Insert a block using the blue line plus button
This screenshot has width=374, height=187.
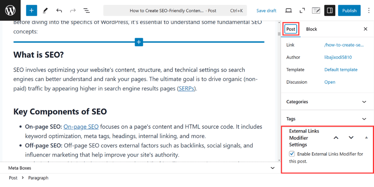coord(139,42)
